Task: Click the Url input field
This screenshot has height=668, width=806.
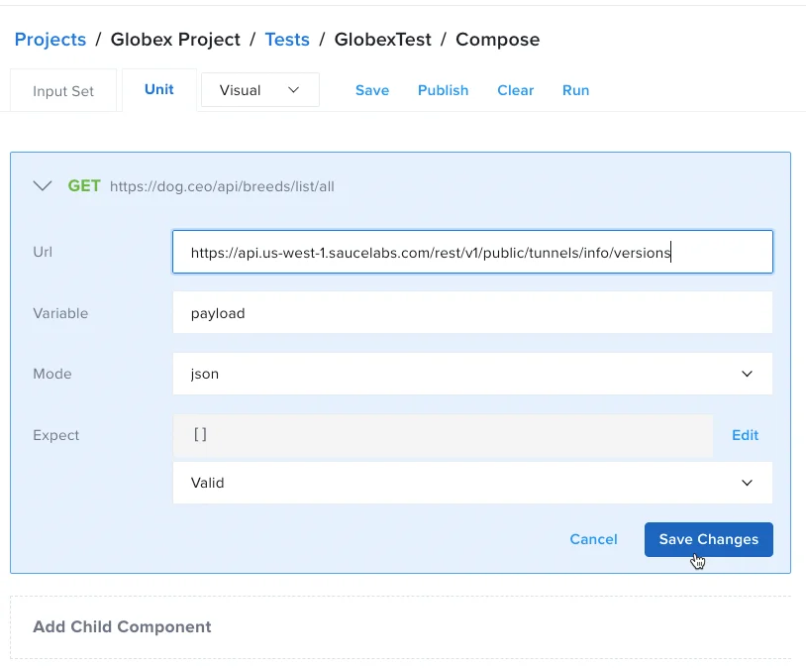Action: [x=472, y=252]
